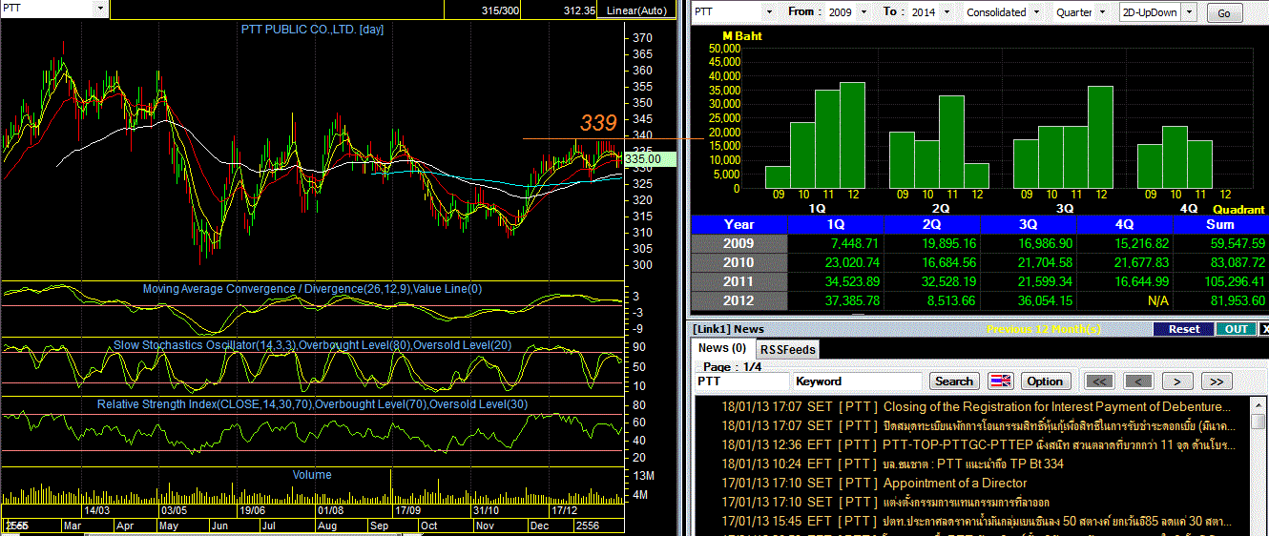Click the Year column header

pos(739,224)
